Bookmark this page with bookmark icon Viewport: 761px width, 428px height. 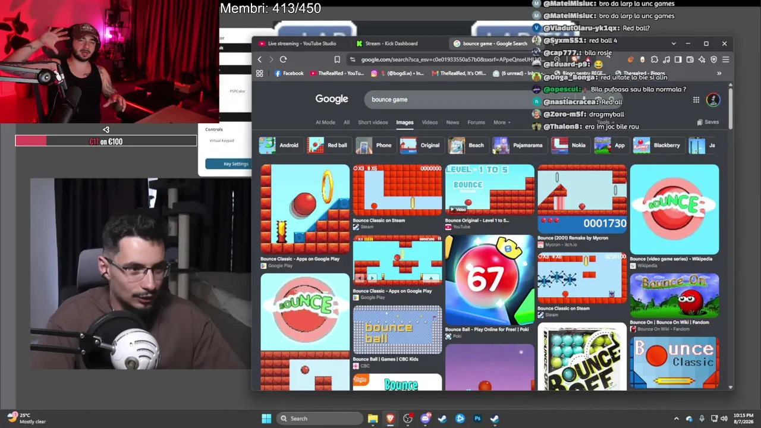pos(337,59)
